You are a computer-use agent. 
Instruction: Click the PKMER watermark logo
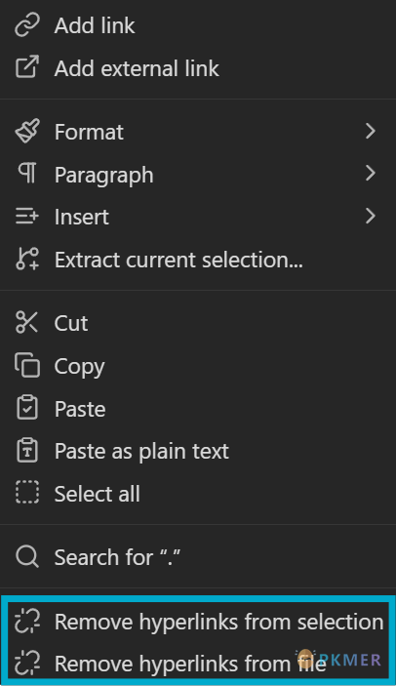(338, 660)
